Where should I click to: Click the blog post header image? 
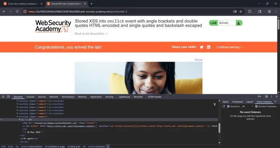click(139, 78)
